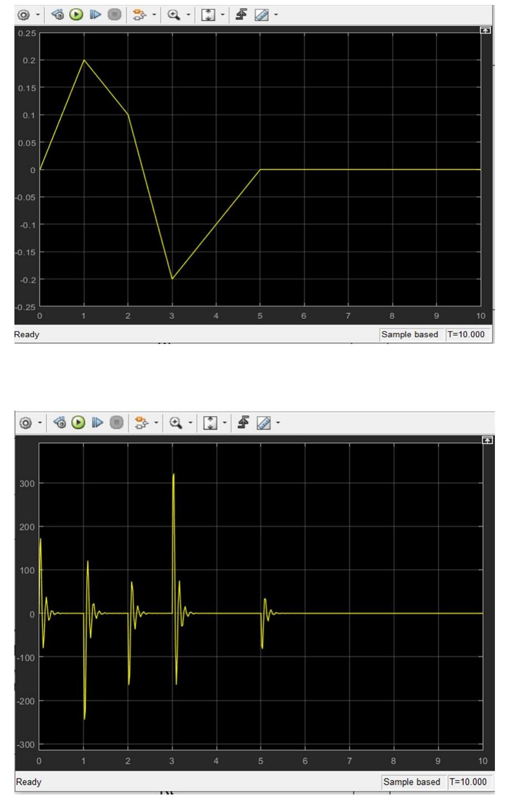The width and height of the screenshot is (506, 795).
Task: Open signal selector icon in lower scope
Action: [x=141, y=423]
